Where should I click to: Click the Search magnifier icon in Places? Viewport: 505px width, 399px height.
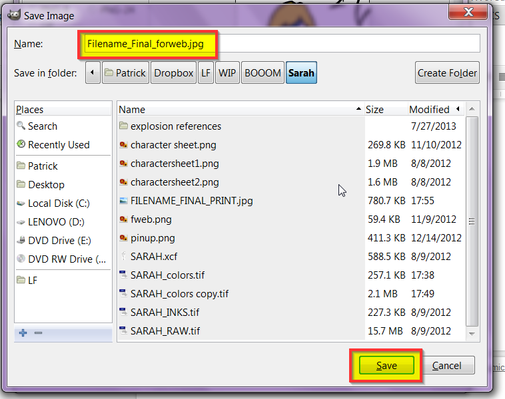pyautogui.click(x=21, y=126)
